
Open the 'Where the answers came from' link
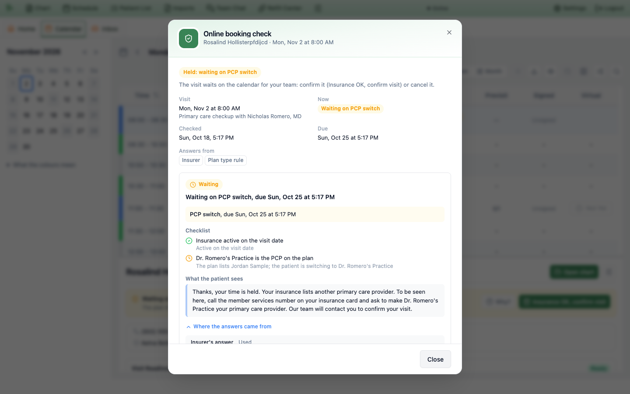tap(232, 327)
